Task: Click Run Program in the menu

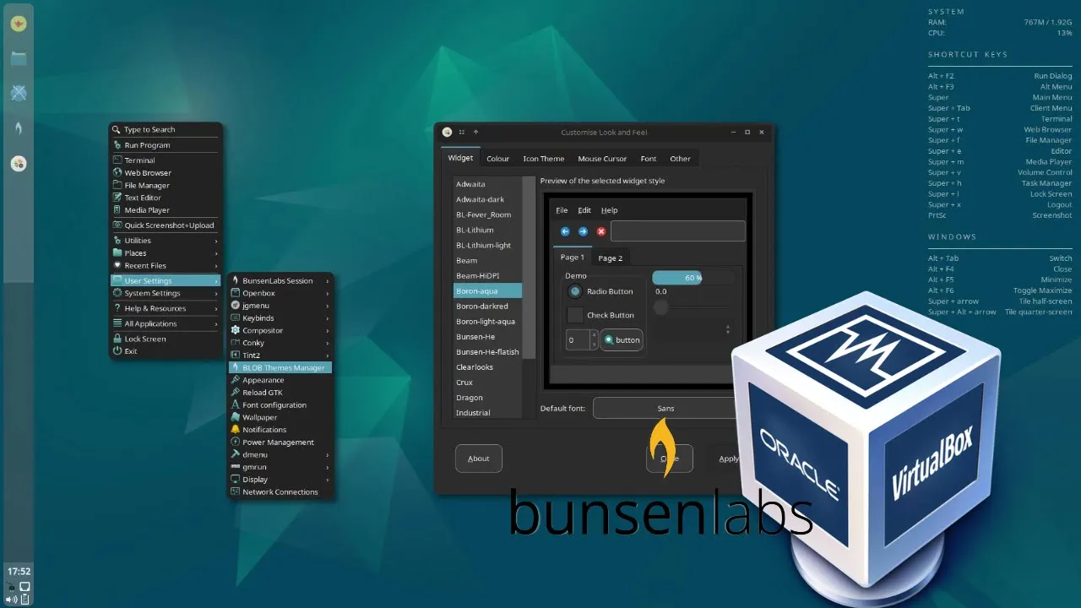Action: 166,145
